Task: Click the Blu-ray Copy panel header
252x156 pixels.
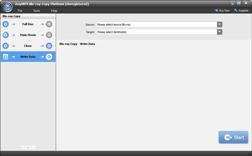Action: click(x=28, y=16)
